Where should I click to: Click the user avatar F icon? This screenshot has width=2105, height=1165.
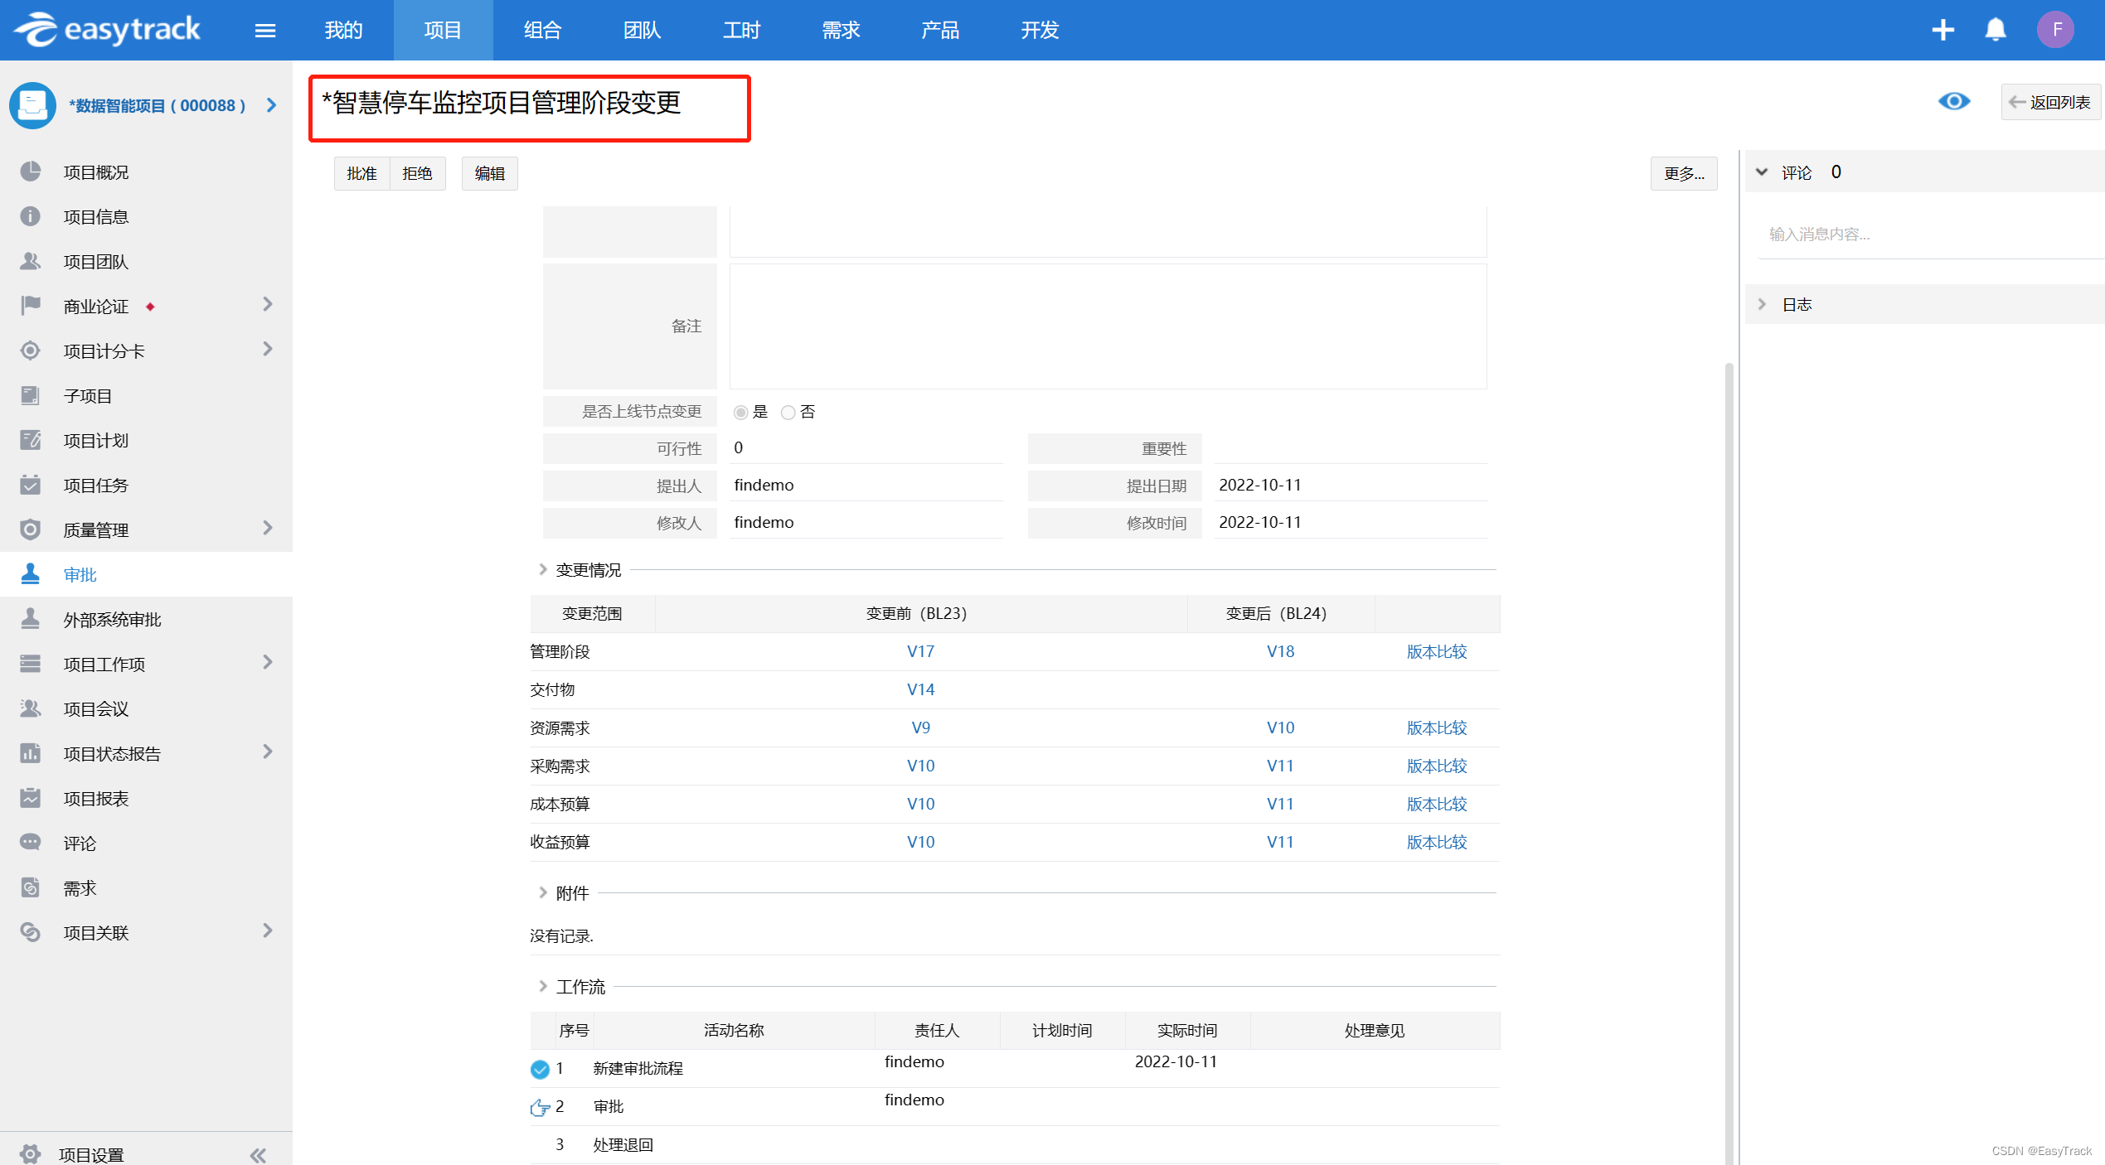(2055, 30)
